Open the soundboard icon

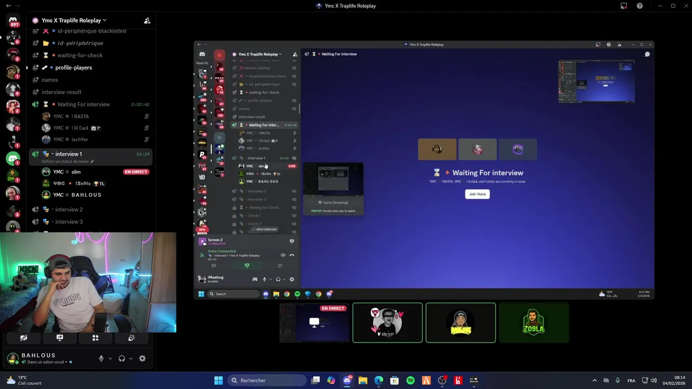(131, 338)
